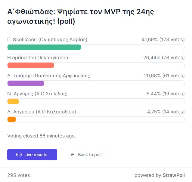The height and width of the screenshot is (182, 192).
Task: Select the poll title heading text
Action: tap(81, 17)
